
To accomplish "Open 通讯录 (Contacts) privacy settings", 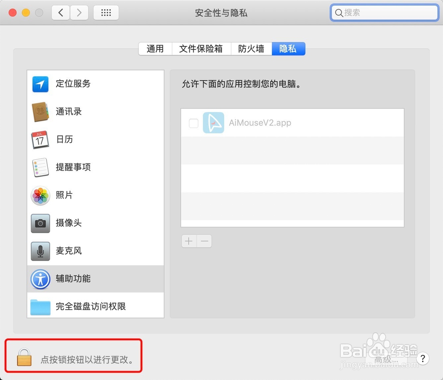I will coord(69,112).
